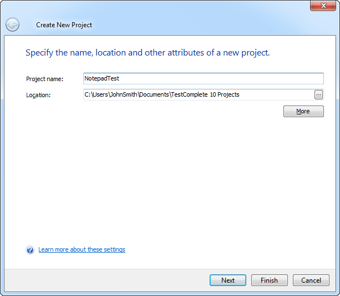Click the blue help question mark icon

[30, 250]
